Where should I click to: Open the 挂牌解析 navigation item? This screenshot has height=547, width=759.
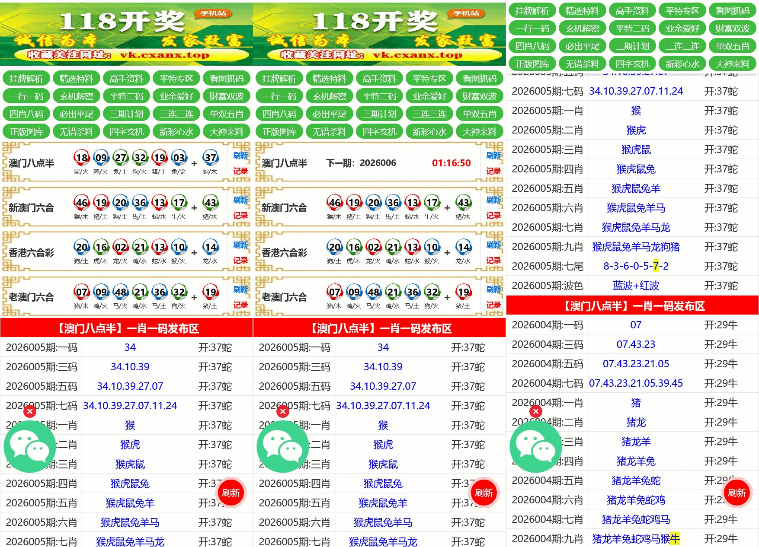click(26, 78)
